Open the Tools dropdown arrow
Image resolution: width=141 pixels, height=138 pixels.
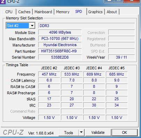click(x=81, y=132)
